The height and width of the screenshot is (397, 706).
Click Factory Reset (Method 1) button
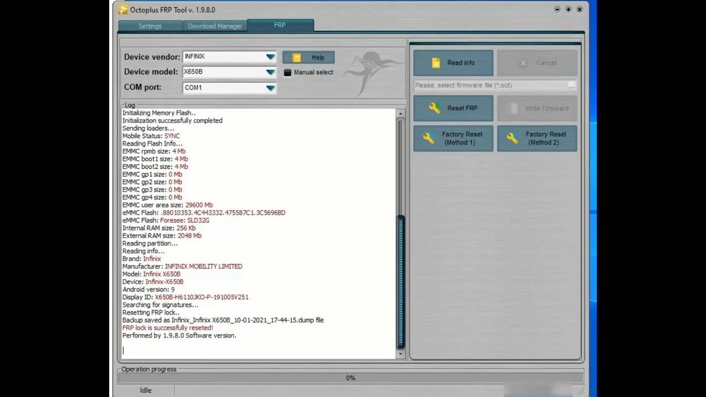point(453,138)
